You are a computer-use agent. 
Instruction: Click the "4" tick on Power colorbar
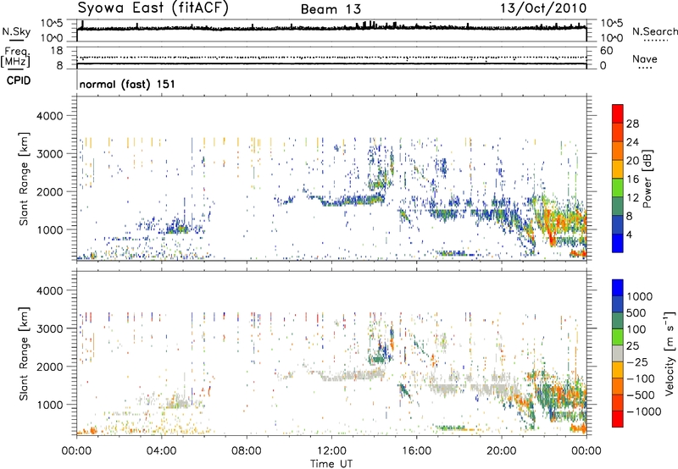630,234
